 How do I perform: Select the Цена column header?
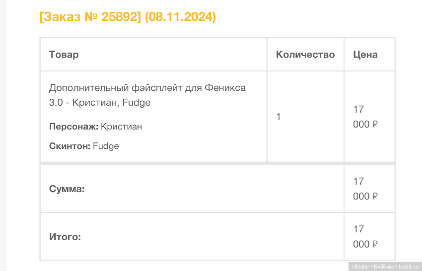coord(365,55)
